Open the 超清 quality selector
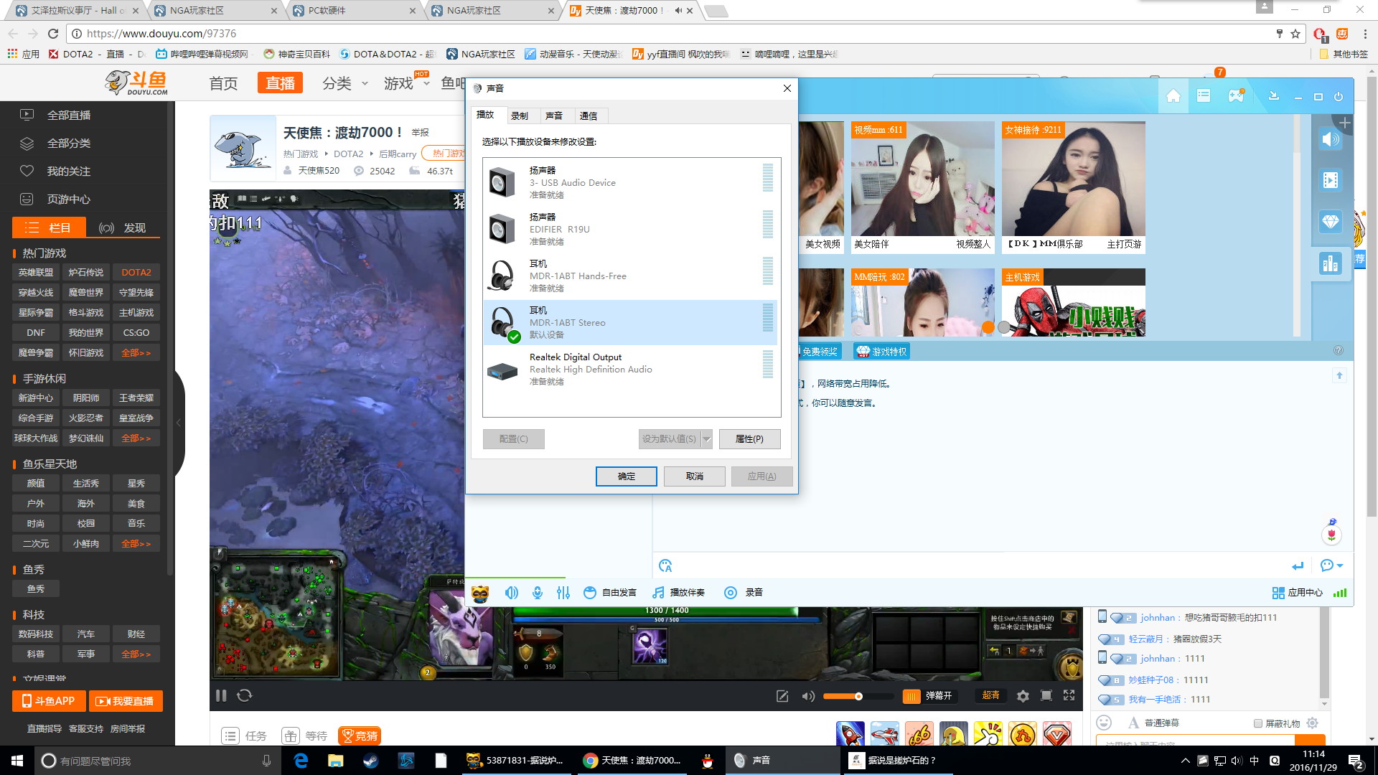This screenshot has height=775, width=1378. pyautogui.click(x=990, y=695)
